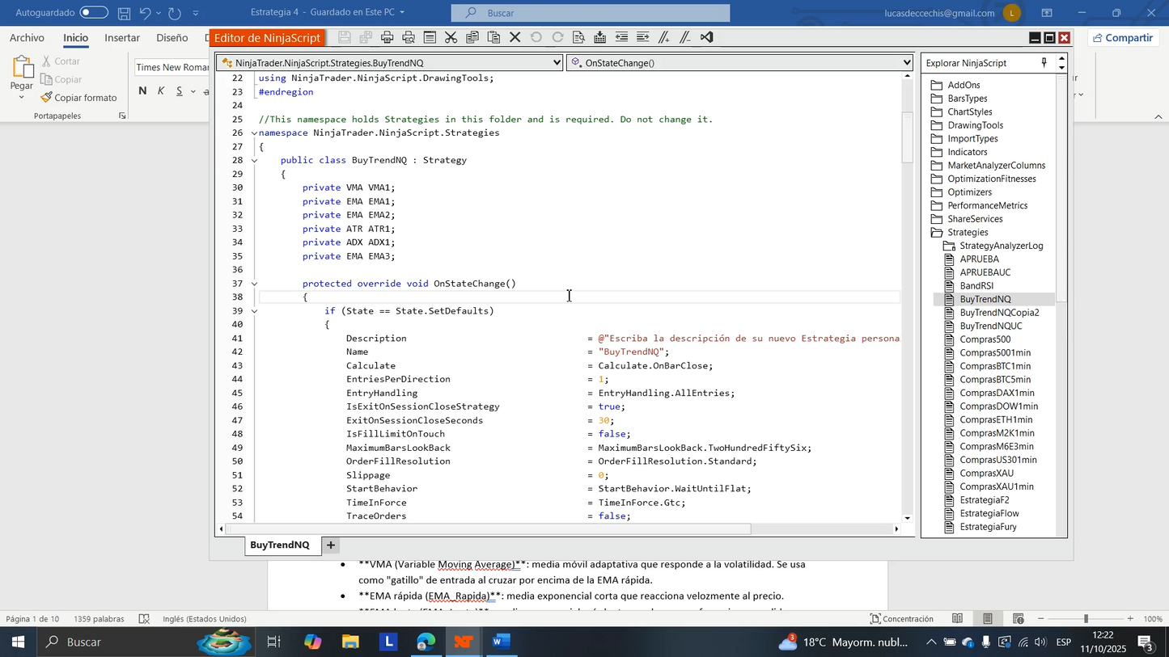Click the pin icon in Explorar NinjaScript panel

(x=1044, y=62)
